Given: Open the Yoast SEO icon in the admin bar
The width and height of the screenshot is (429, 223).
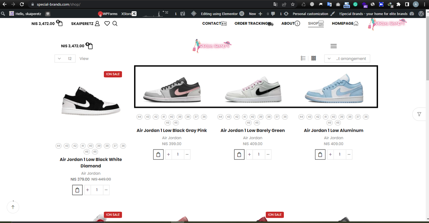Looking at the screenshot, I should click(x=183, y=14).
